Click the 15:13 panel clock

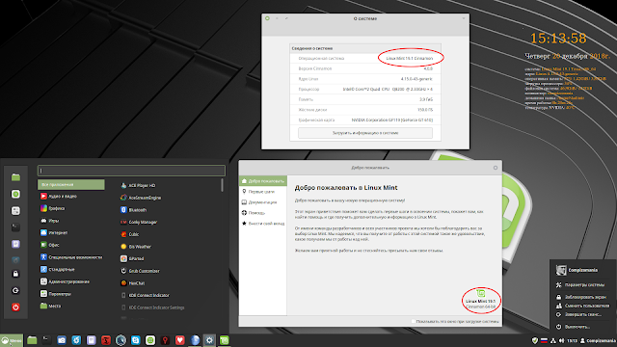click(x=572, y=340)
